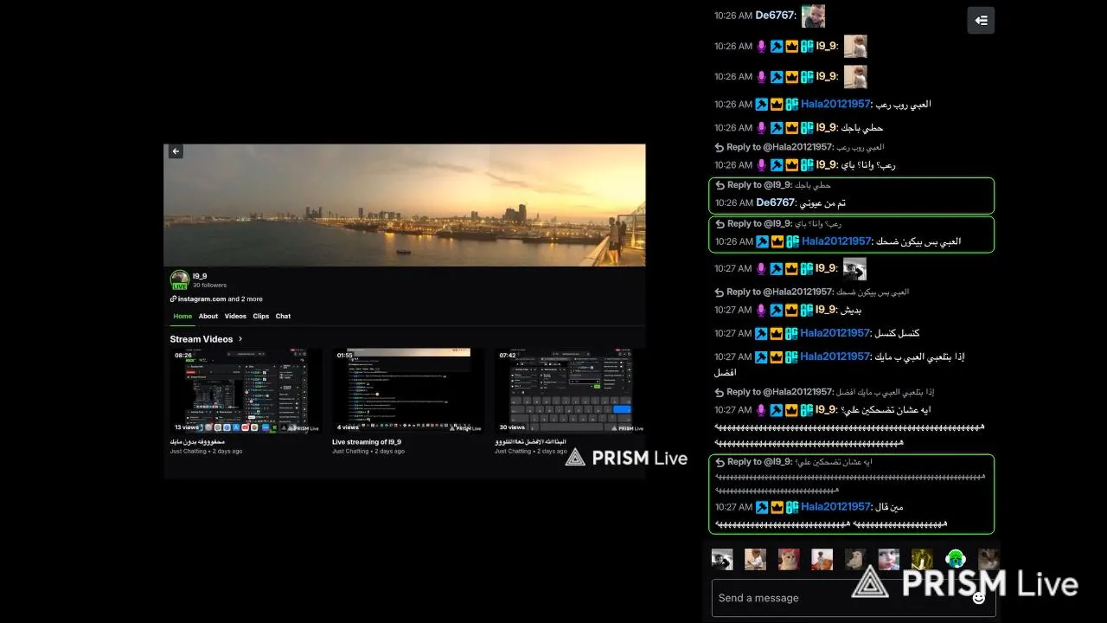
Task: Collapse the chat panel with the arrow button
Action: click(981, 20)
